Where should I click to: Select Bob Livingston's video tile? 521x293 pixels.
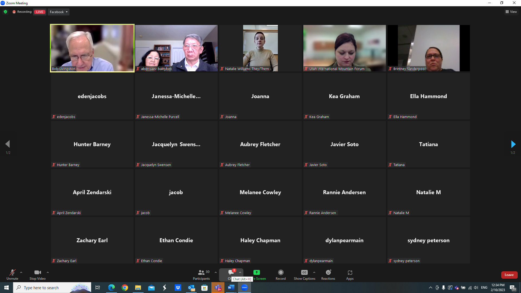point(92,48)
